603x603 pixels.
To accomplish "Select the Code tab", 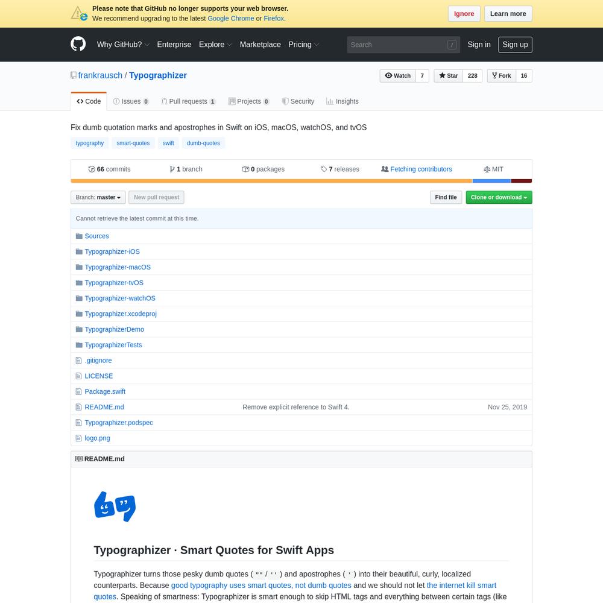I will click(89, 101).
